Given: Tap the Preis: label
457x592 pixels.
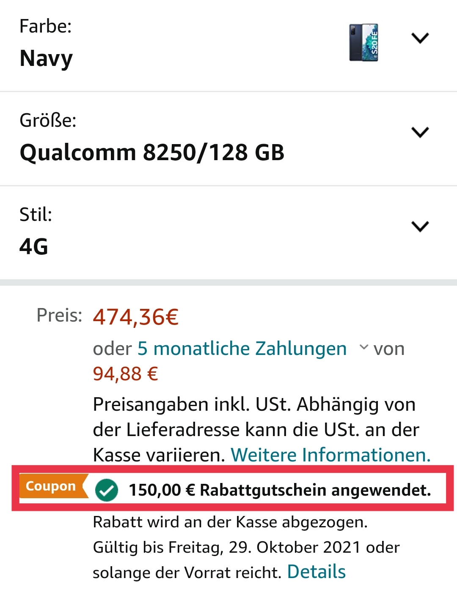Looking at the screenshot, I should (59, 315).
